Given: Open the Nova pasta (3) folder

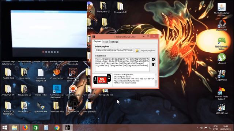Looking at the screenshot, I should (24, 107).
